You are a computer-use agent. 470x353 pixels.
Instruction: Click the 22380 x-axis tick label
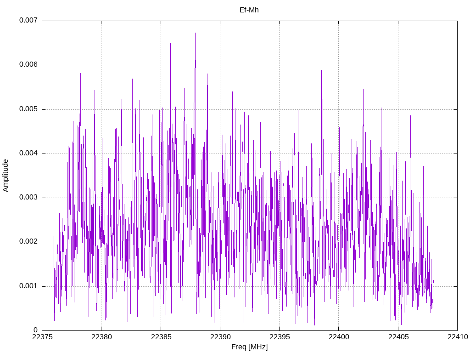coord(101,337)
